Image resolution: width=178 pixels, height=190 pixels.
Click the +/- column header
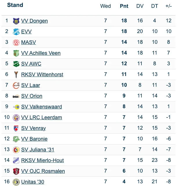(169, 6)
